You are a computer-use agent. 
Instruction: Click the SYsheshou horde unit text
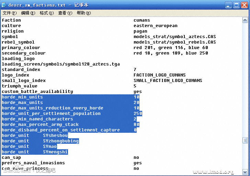point(55,136)
